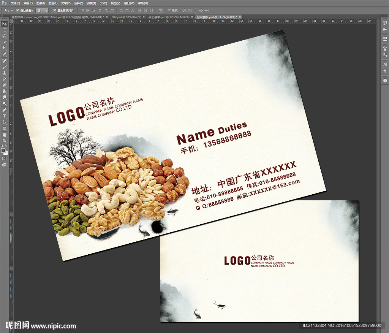Open the 滤镜(T) menu

tap(92, 3)
